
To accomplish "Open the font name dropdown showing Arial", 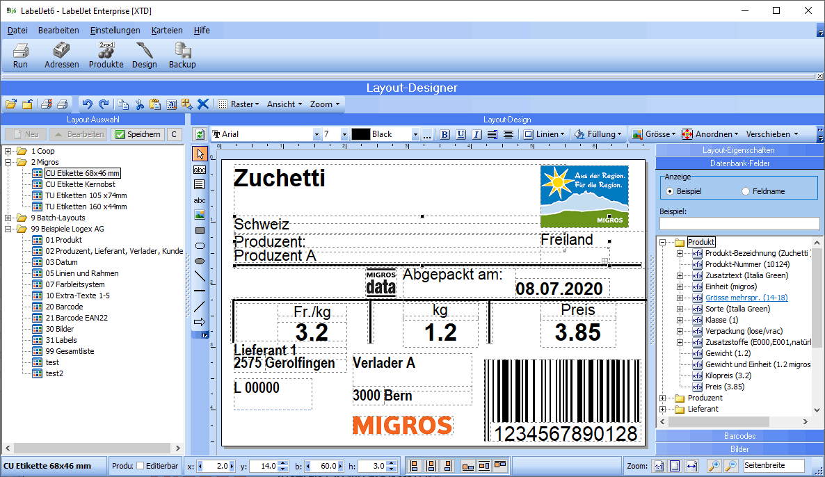I will coord(317,135).
